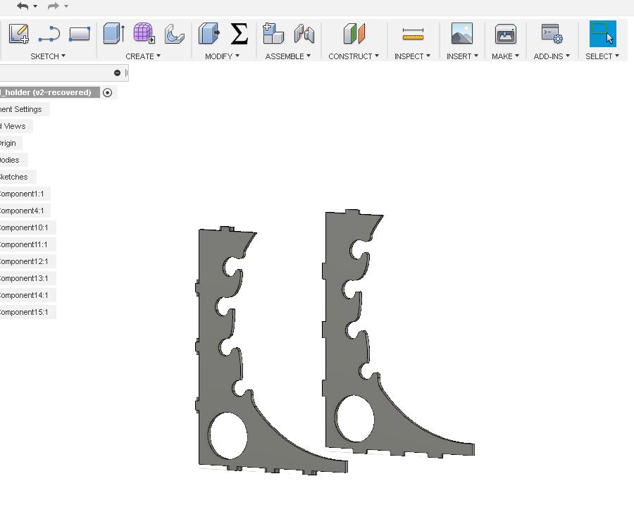Select the Revolve tool icon
This screenshot has height=519, width=634.
coord(174,35)
